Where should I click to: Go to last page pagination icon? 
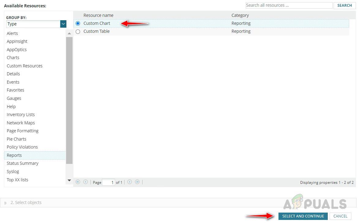click(x=137, y=182)
